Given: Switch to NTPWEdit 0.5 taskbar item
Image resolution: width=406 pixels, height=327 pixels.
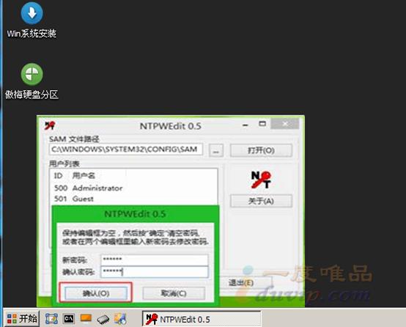Looking at the screenshot, I should [202, 319].
